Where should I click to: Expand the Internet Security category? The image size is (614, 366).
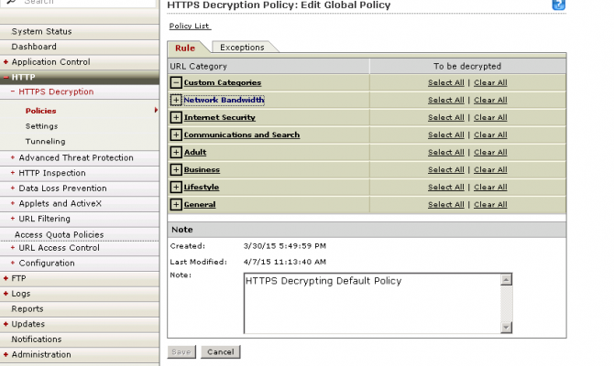pos(176,117)
